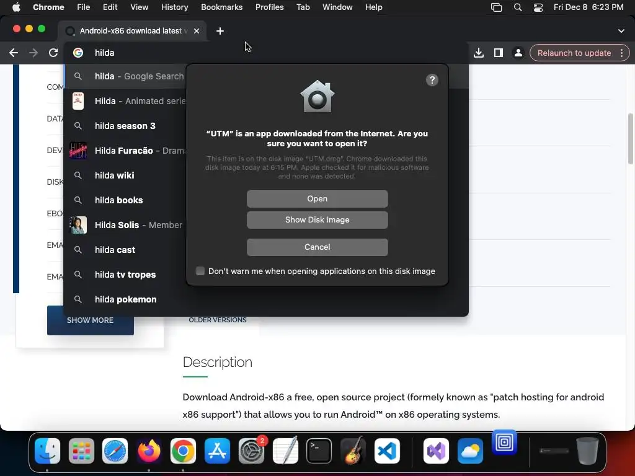Viewport: 635px width, 476px height.
Task: Click the address bar containing hilda
Action: click(x=265, y=53)
